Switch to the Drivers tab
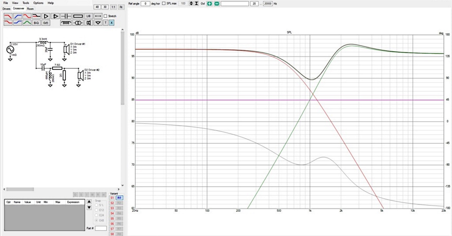This screenshot has width=452, height=236. click(6, 9)
